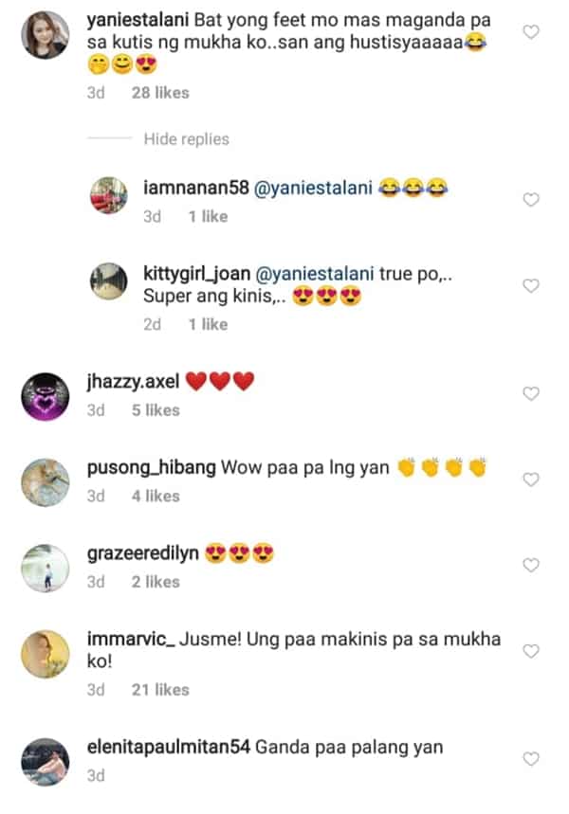The width and height of the screenshot is (569, 814).
Task: Heart jhazzy.axel's comment
Action: tap(530, 393)
